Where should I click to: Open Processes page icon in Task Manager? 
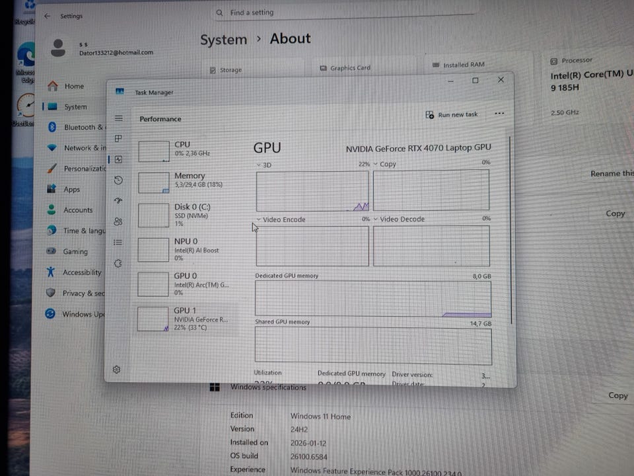[x=118, y=138]
